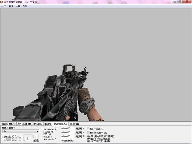Viewport: 192px width, 144px height.
Task: Open the 文件 (File) menu
Action: pos(3,6)
